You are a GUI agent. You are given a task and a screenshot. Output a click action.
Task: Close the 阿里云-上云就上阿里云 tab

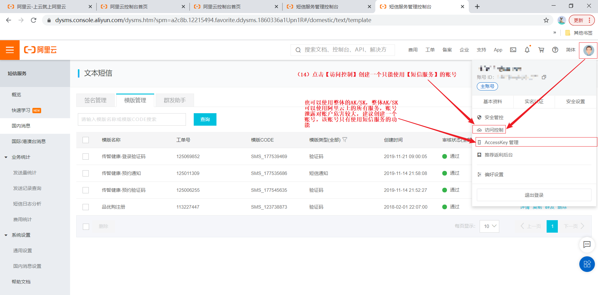(90, 7)
